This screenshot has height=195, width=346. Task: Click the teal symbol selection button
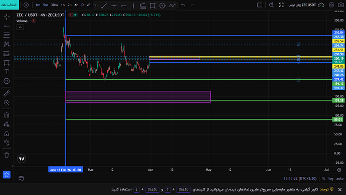[10, 5]
